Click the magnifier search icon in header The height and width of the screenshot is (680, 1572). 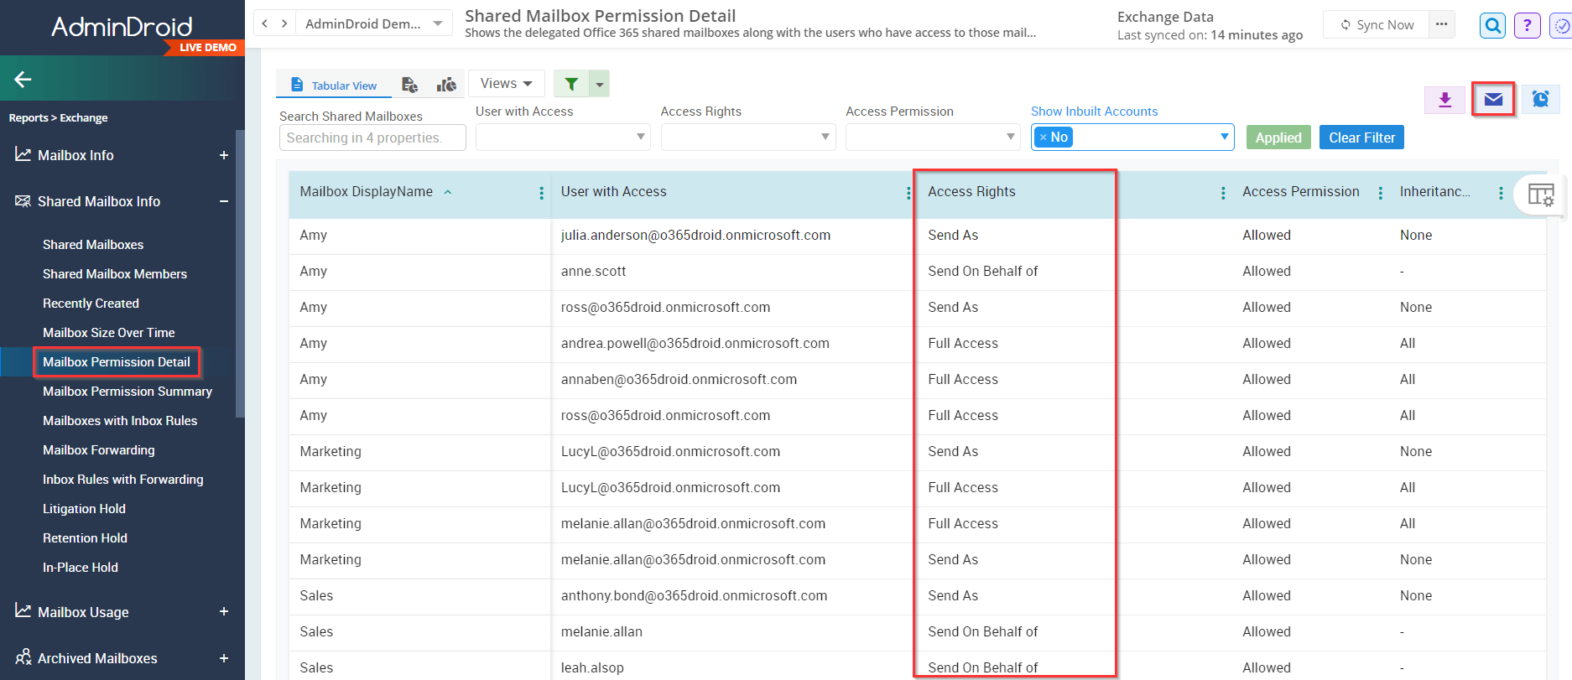point(1493,25)
